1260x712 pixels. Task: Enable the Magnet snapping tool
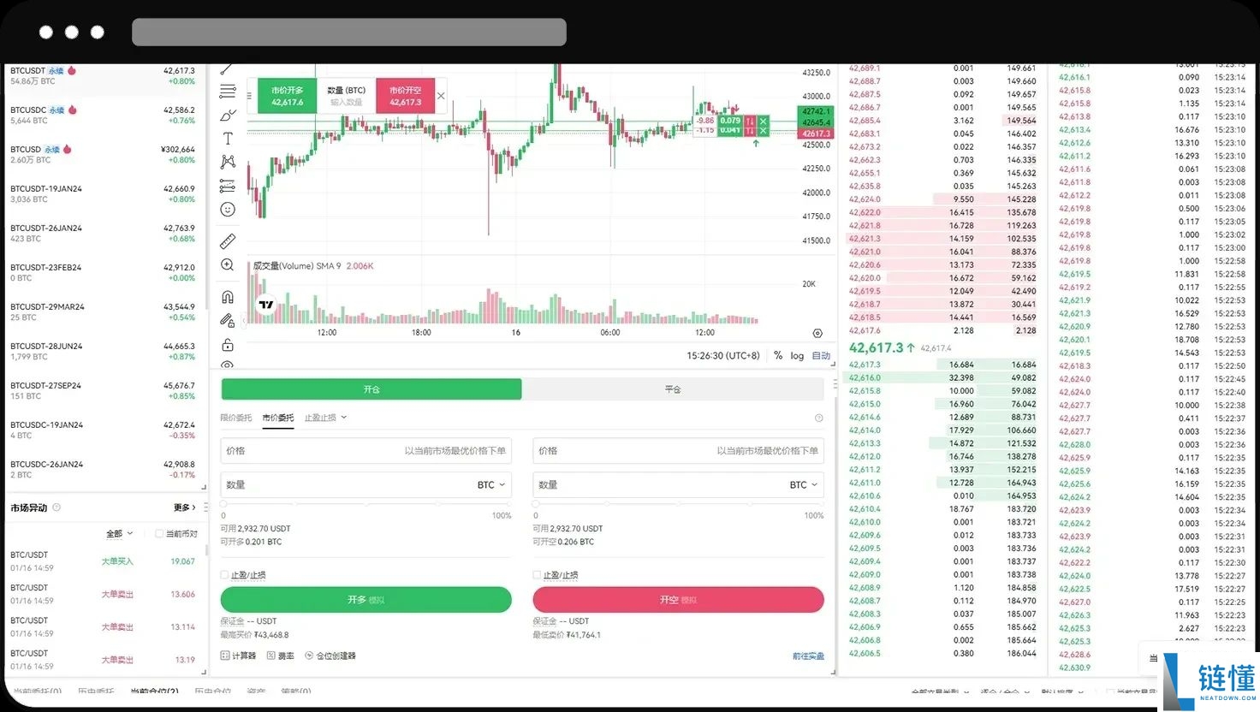coord(226,295)
